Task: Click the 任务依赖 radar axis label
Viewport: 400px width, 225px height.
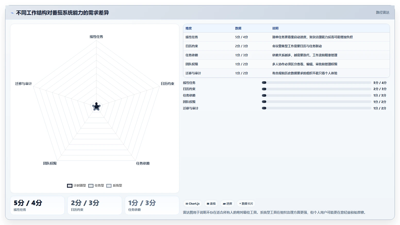Action: click(x=143, y=163)
